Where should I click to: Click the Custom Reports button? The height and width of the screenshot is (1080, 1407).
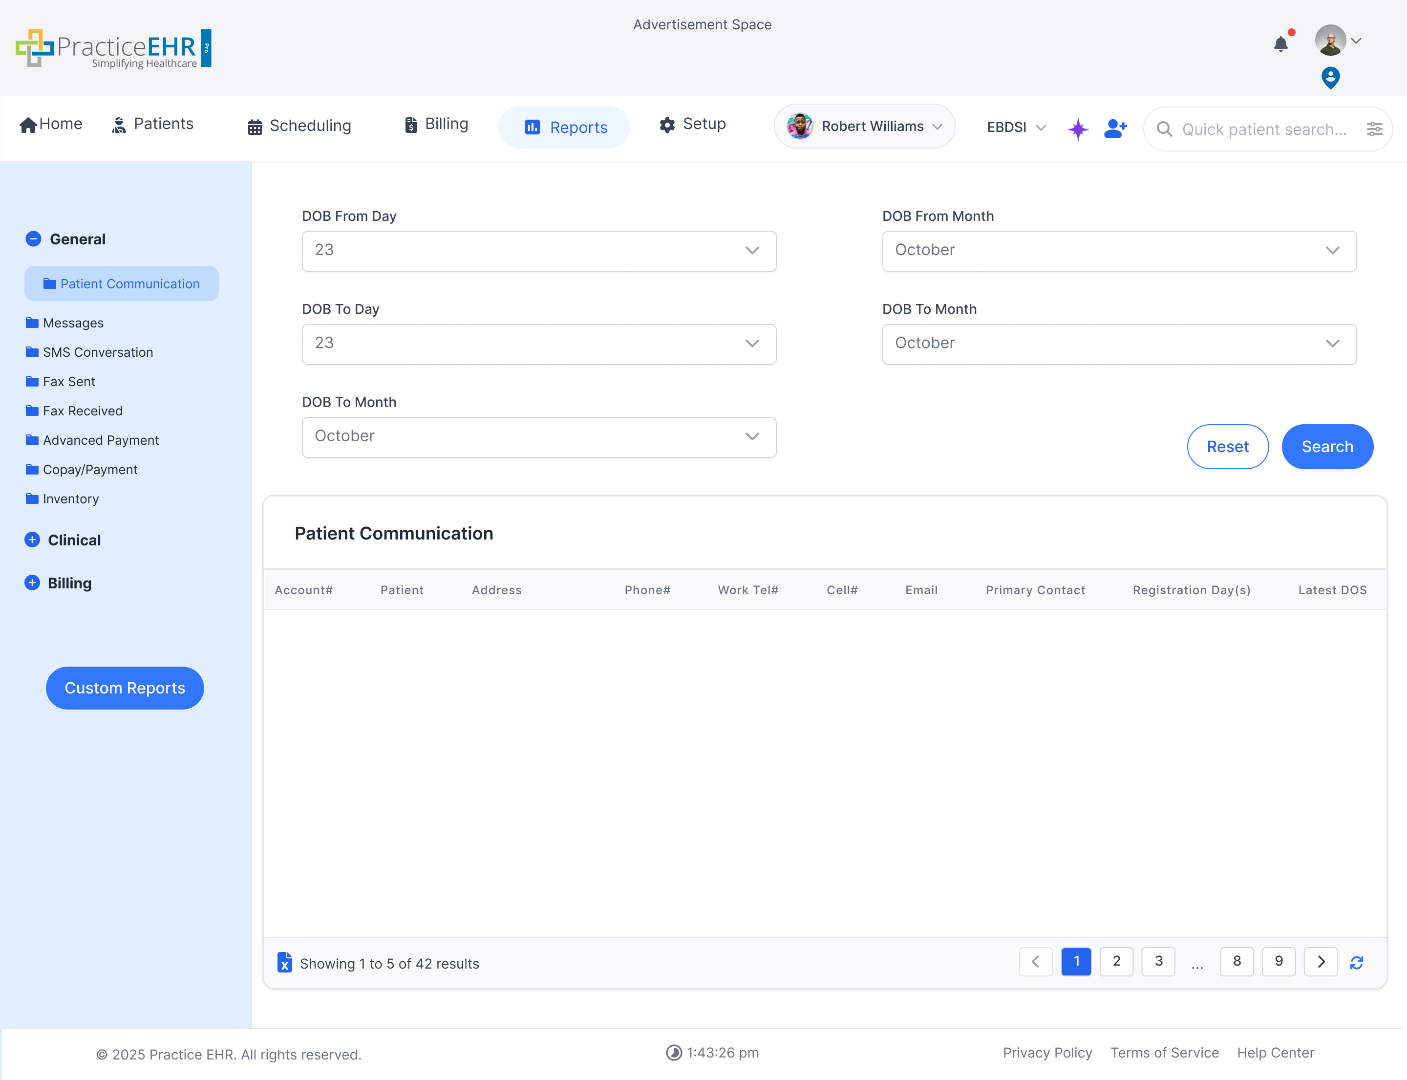point(125,688)
